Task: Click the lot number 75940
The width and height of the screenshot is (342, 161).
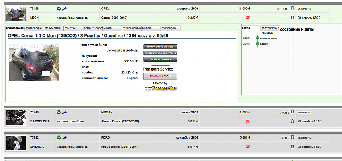Action: click(35, 112)
